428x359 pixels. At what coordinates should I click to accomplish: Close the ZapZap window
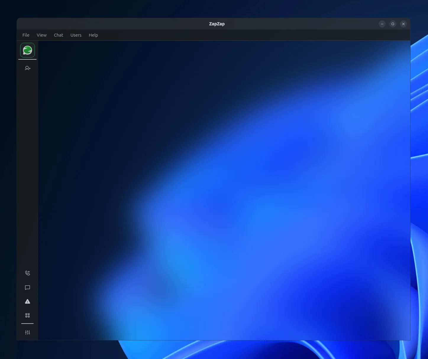point(403,24)
